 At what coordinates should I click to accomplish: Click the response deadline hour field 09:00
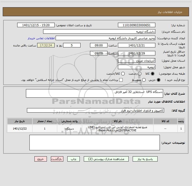[x=99, y=45]
